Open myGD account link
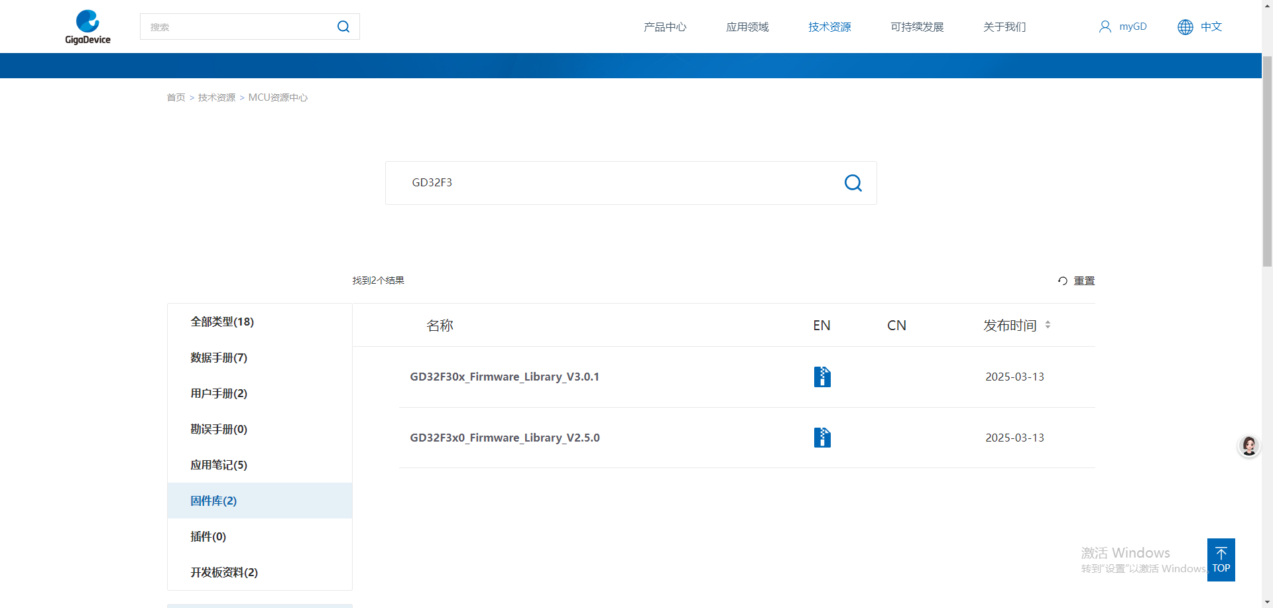Image resolution: width=1273 pixels, height=608 pixels. point(1133,27)
